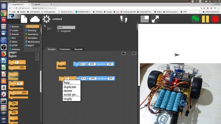Select the Operators block category
This screenshot has width=221, height=124.
(33, 34)
